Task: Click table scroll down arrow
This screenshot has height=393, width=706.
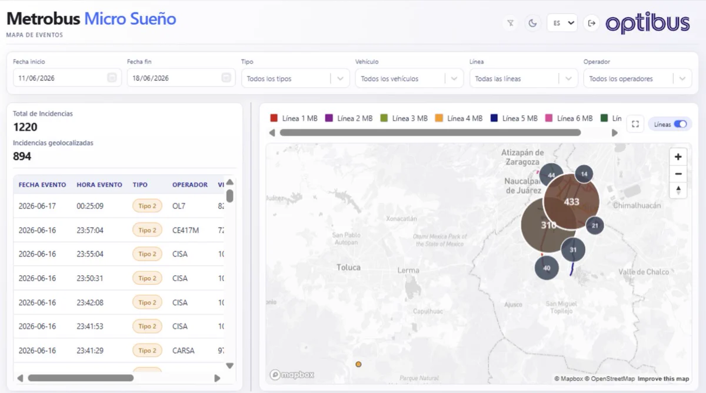Action: click(230, 365)
